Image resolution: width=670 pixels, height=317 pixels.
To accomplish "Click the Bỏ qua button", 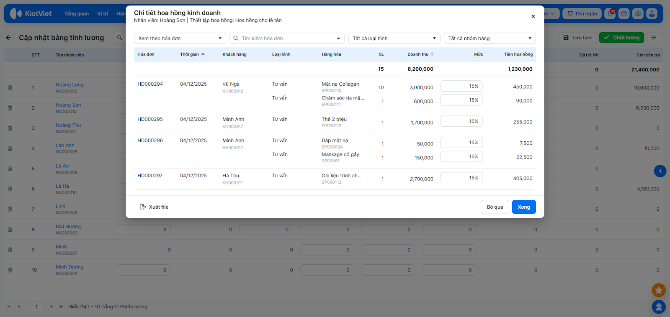I will (495, 207).
